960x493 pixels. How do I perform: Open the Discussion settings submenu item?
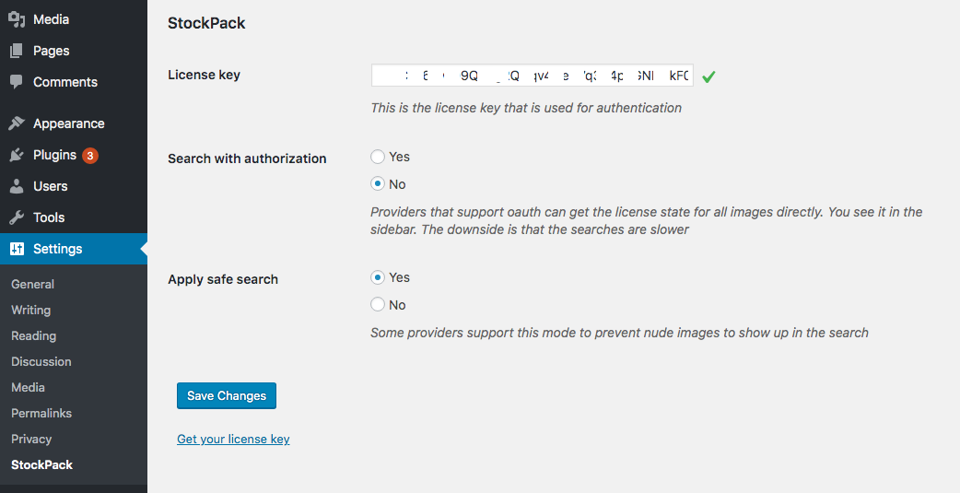point(41,362)
